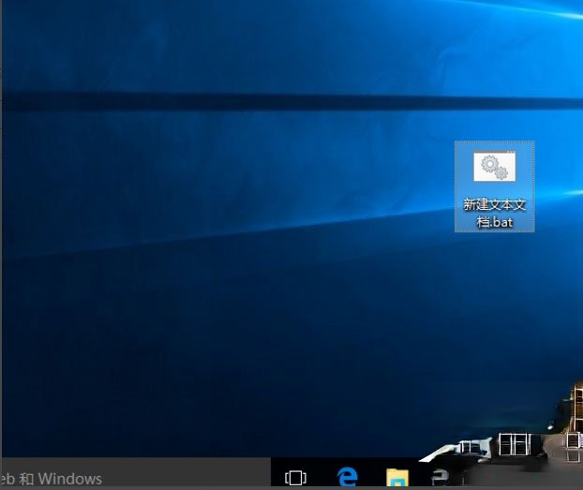Click the yellow folder icon on taskbar
583x490 pixels.
[397, 479]
